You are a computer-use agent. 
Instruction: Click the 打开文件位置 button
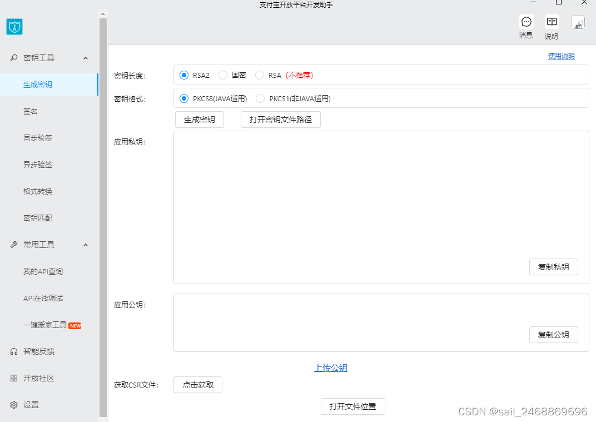pyautogui.click(x=352, y=406)
